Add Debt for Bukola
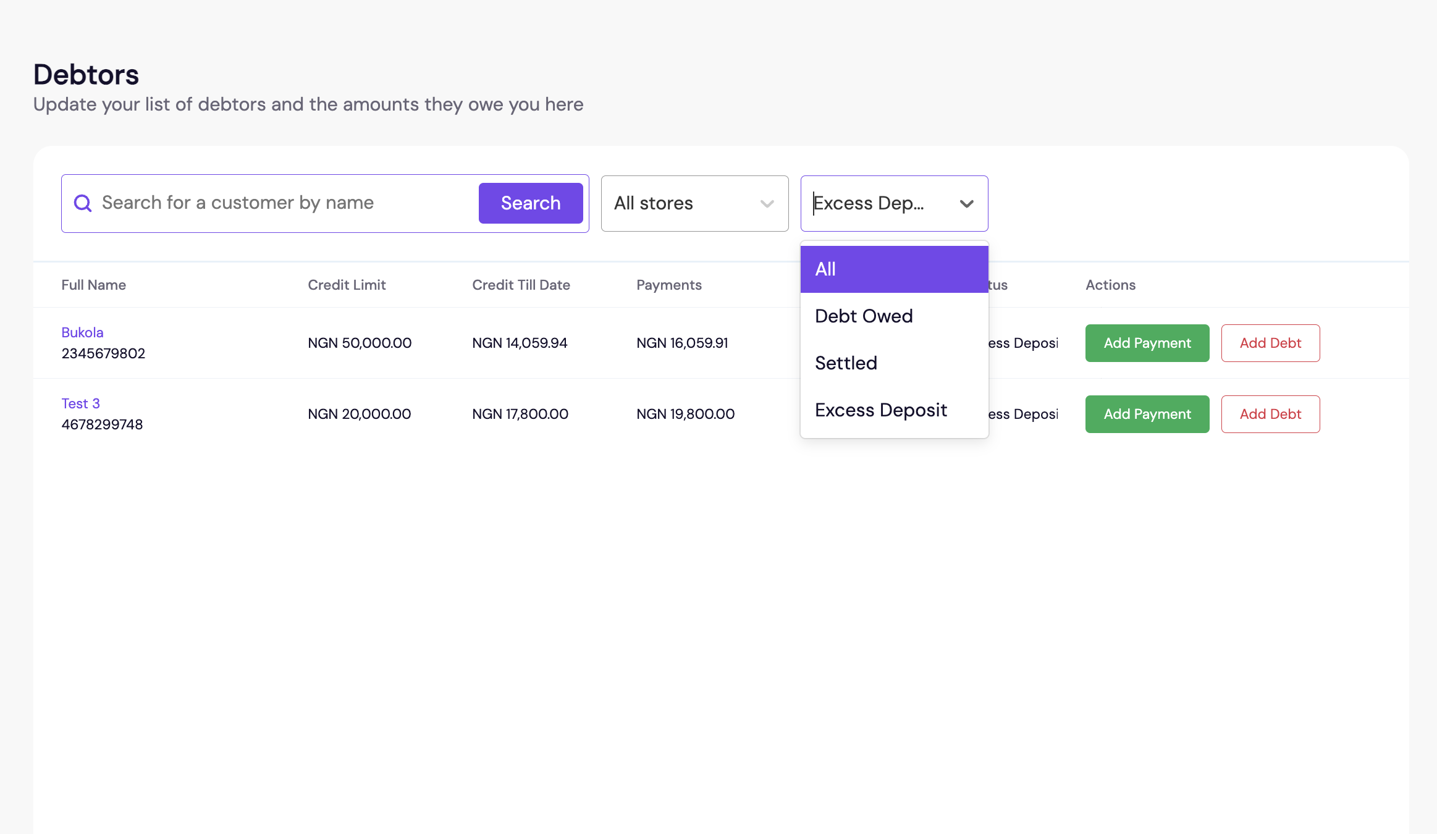Image resolution: width=1437 pixels, height=834 pixels. 1270,343
